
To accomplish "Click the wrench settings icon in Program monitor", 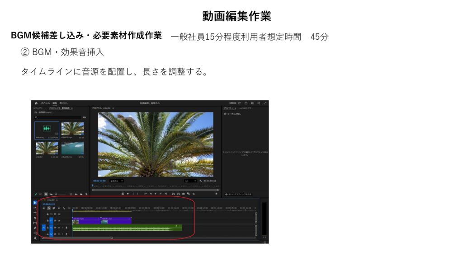I will [200, 181].
